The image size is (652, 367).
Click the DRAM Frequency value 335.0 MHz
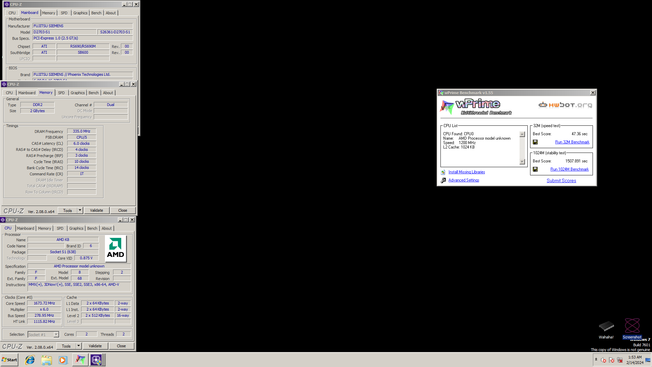tap(81, 131)
